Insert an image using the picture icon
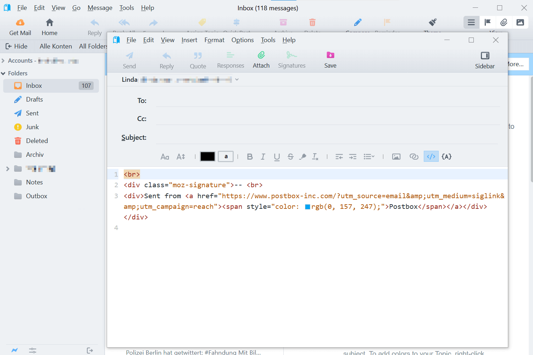The image size is (533, 355). 396,157
